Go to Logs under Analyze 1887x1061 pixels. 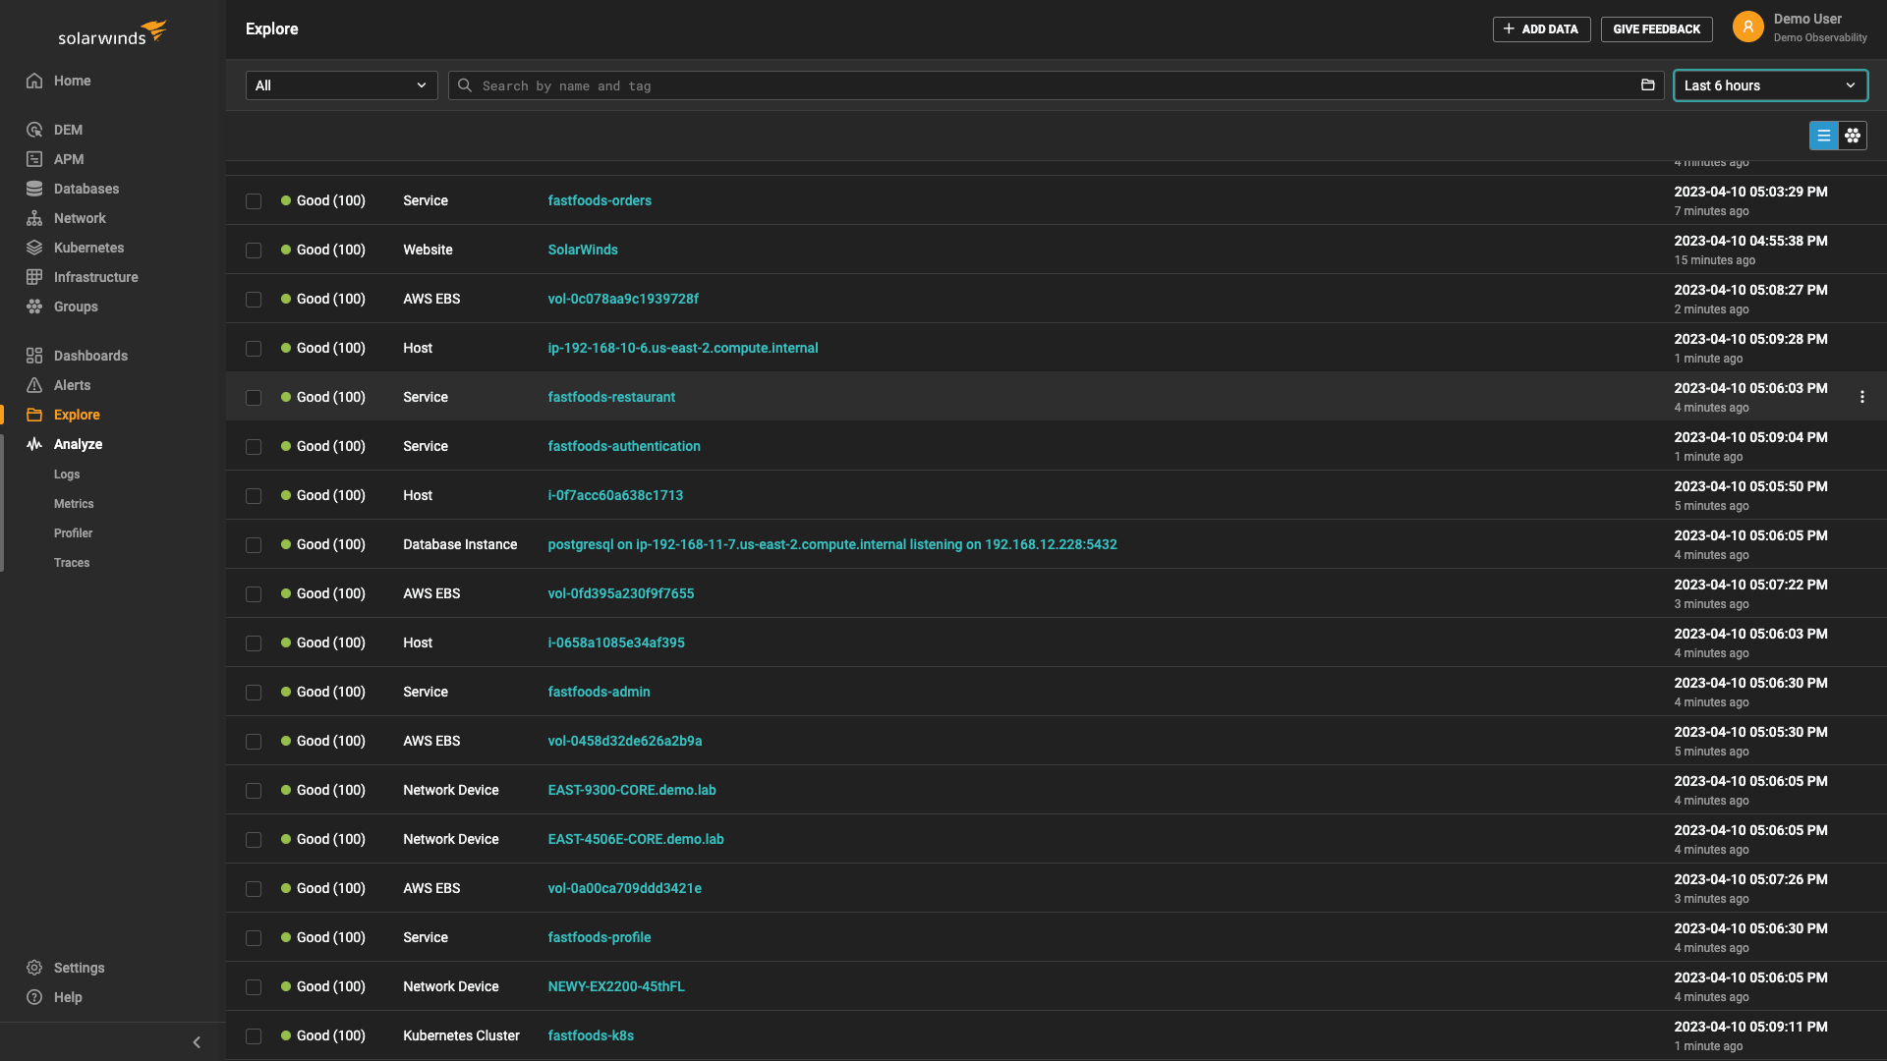tap(67, 475)
